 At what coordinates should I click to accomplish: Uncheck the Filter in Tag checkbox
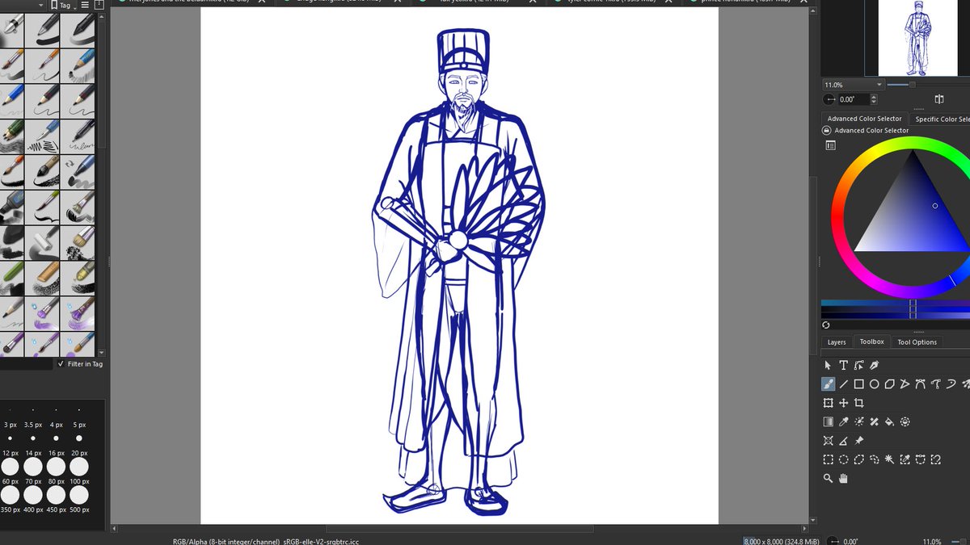[61, 363]
